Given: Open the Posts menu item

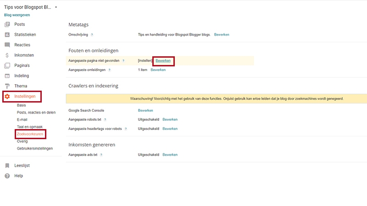Looking at the screenshot, I should pyautogui.click(x=19, y=24).
